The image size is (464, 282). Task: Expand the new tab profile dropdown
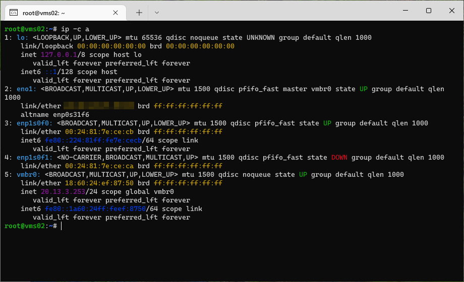tap(157, 12)
